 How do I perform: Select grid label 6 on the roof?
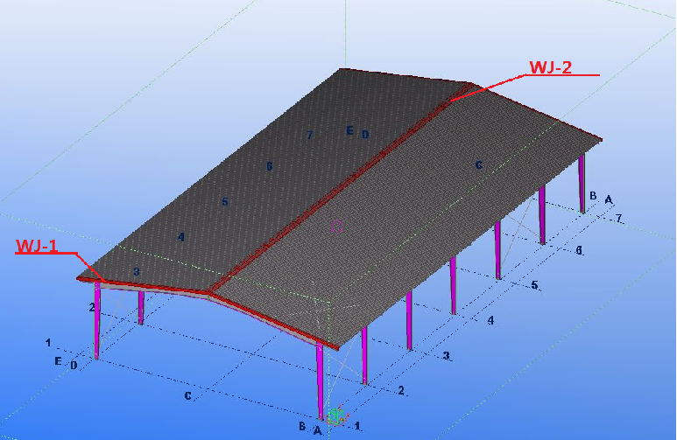tap(270, 166)
